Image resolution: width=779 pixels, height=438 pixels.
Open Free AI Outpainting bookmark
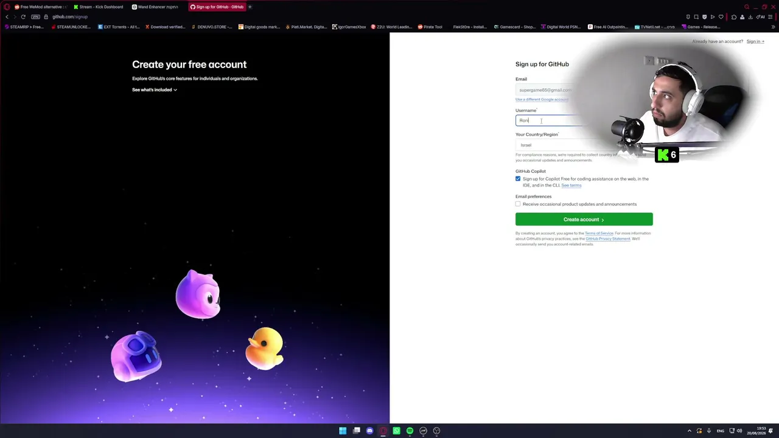[608, 27]
